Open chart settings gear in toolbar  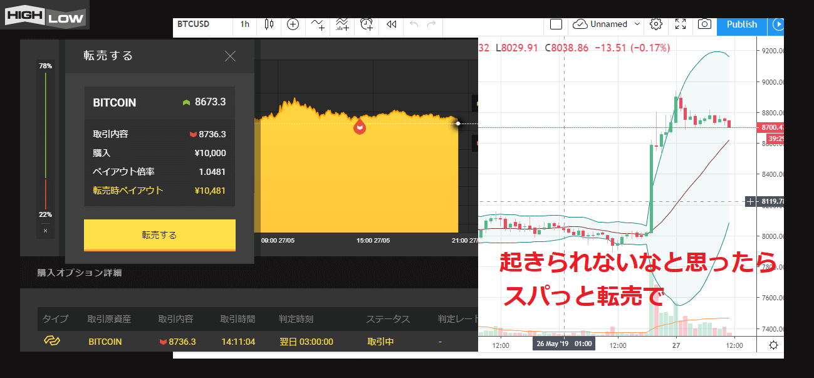click(x=656, y=24)
